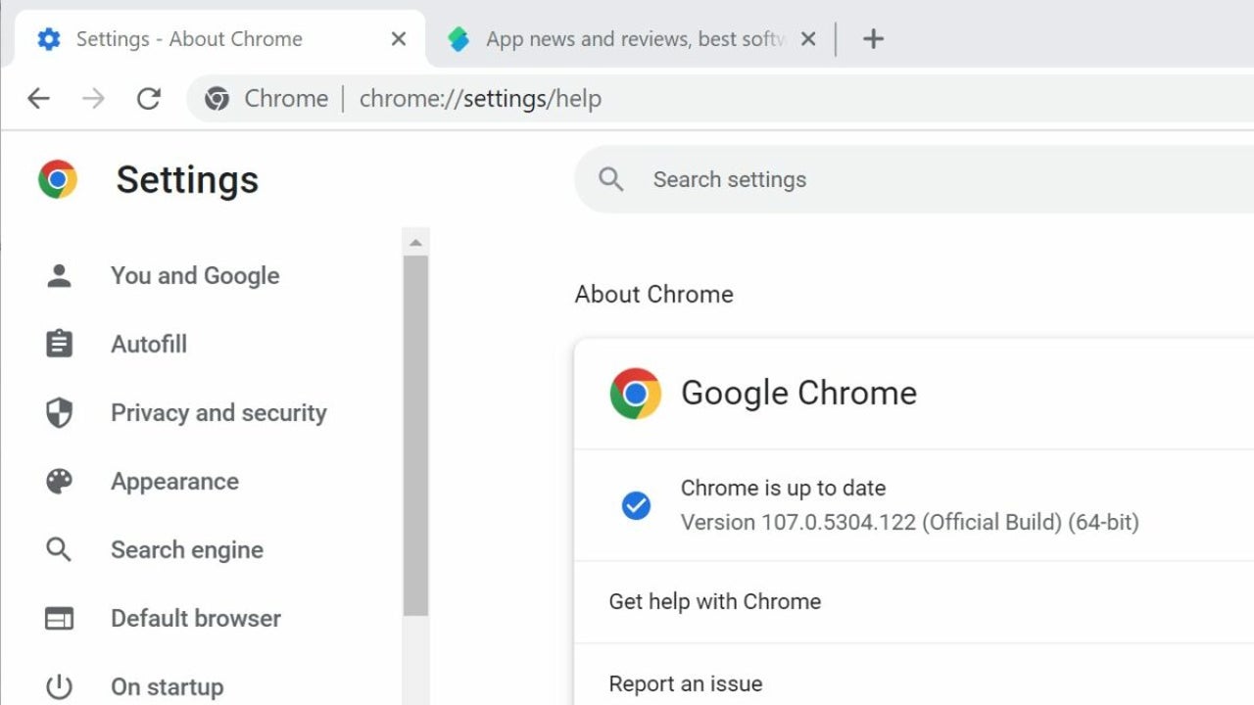
Task: Open Default browser panel icon
Action: click(59, 618)
